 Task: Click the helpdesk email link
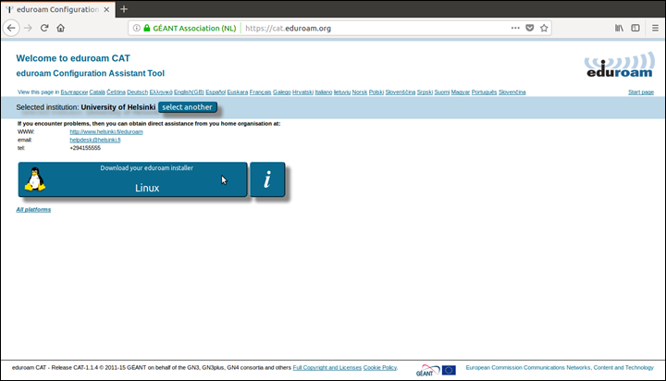[x=95, y=140]
